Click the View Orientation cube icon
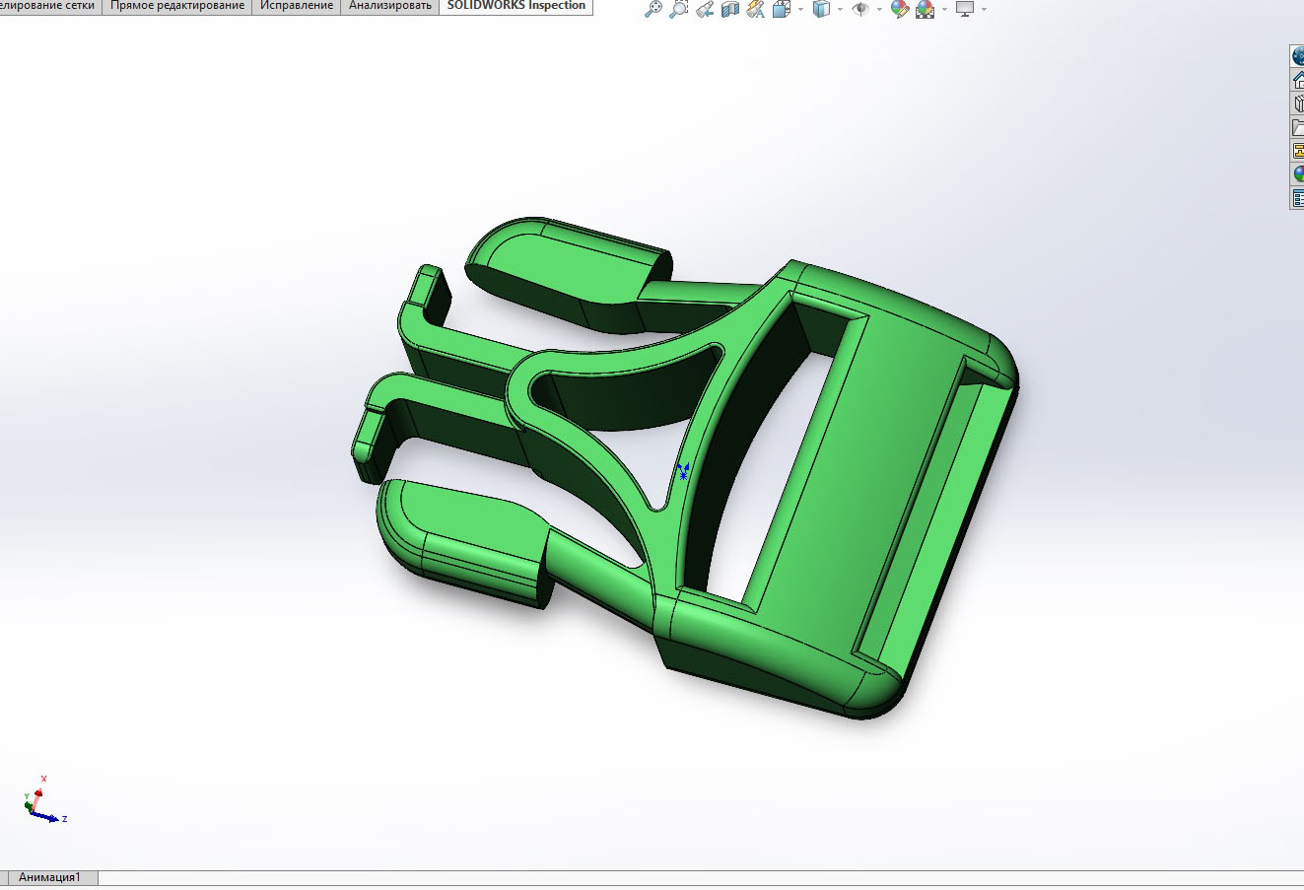1304x890 pixels. click(x=782, y=9)
